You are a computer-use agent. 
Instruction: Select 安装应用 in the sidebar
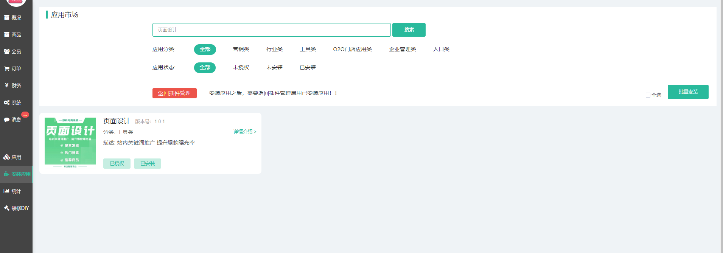(17, 174)
